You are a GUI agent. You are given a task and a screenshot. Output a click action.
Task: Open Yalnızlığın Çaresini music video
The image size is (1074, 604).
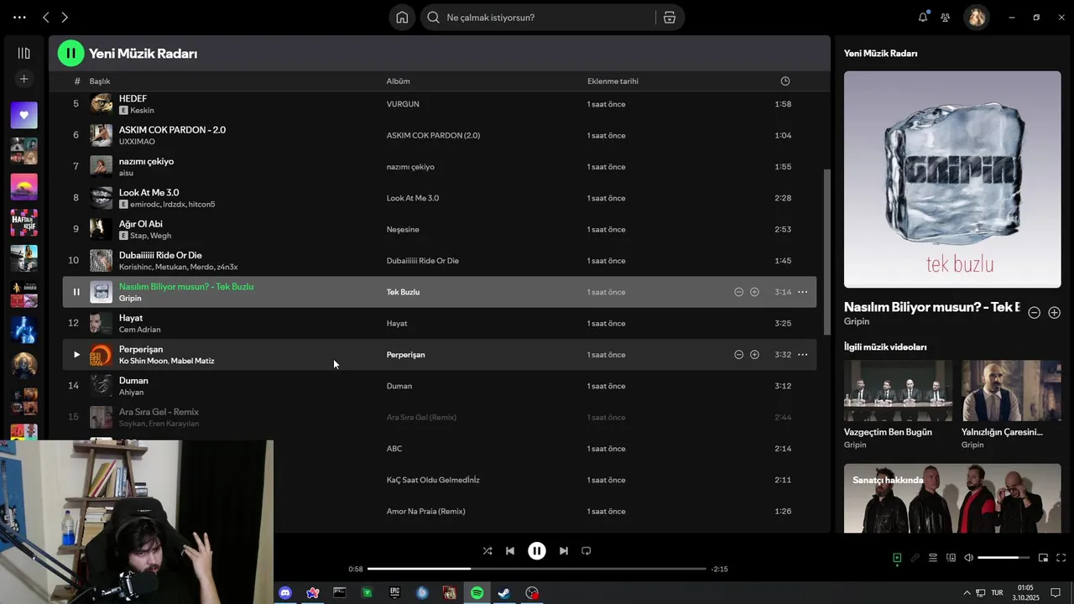tap(1011, 391)
